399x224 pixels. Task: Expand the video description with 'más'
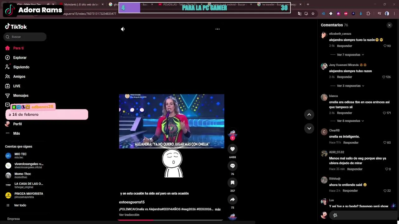(218, 209)
